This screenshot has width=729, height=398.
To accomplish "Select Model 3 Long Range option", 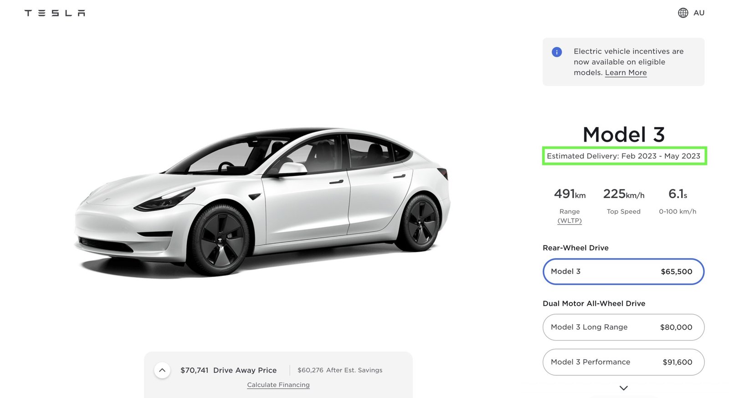I will click(x=623, y=327).
